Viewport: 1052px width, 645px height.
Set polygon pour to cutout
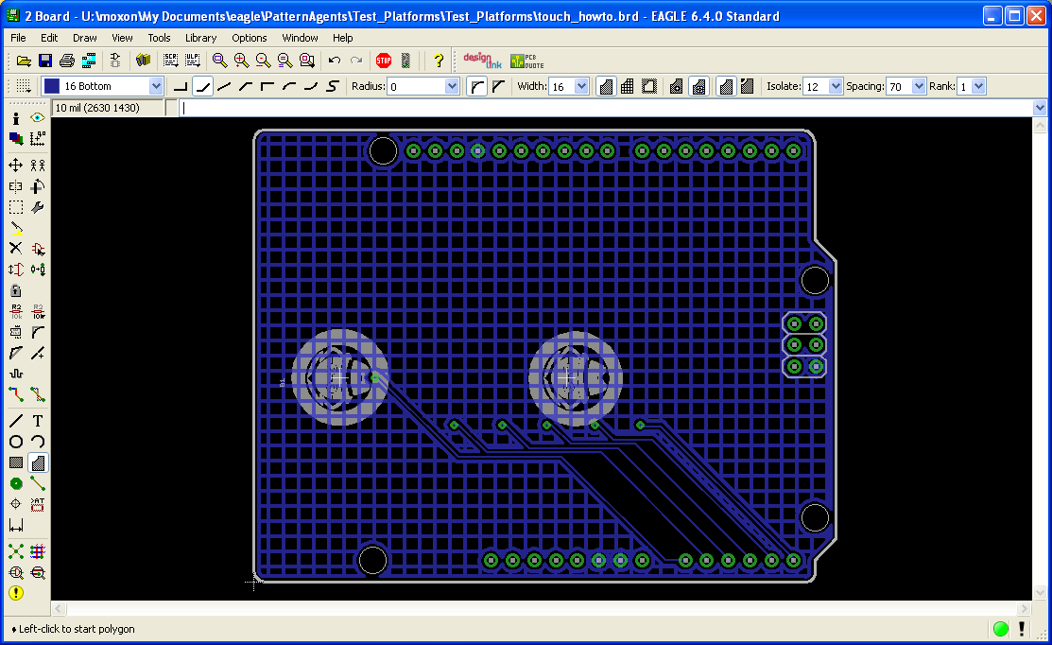(648, 86)
